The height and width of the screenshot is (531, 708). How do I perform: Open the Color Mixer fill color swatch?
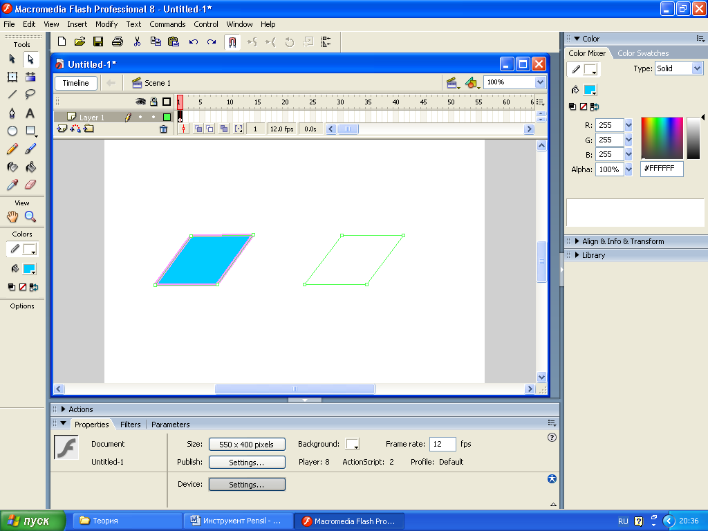(590, 90)
